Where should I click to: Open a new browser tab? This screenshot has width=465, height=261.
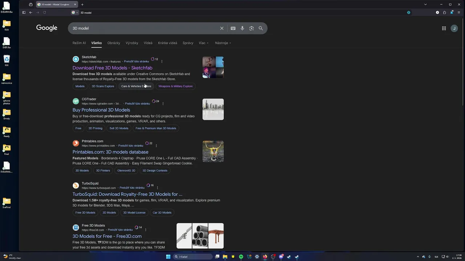(x=82, y=4)
